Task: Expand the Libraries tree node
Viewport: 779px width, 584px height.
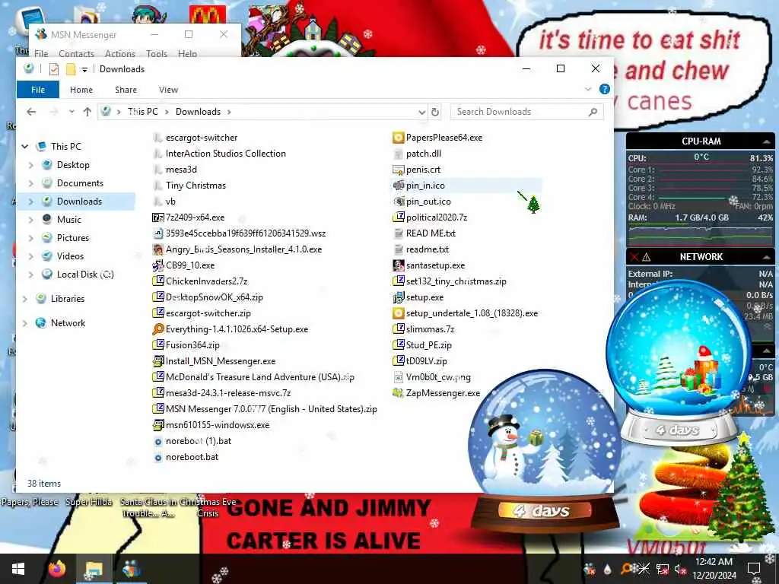Action: point(25,299)
